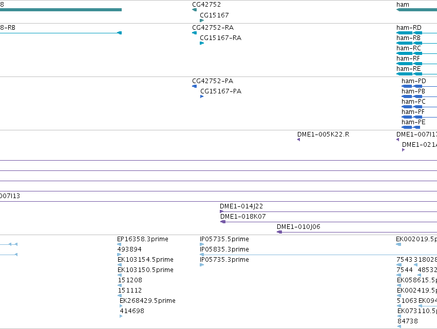Click the ham gene bar
This screenshot has height=329, width=437.
[416, 10]
